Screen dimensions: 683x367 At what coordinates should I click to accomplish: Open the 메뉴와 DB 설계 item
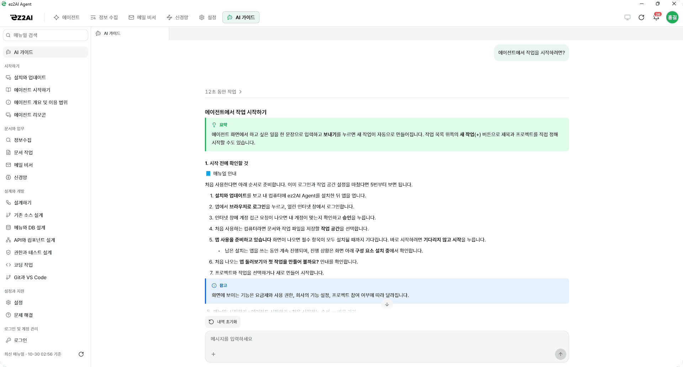(x=46, y=228)
